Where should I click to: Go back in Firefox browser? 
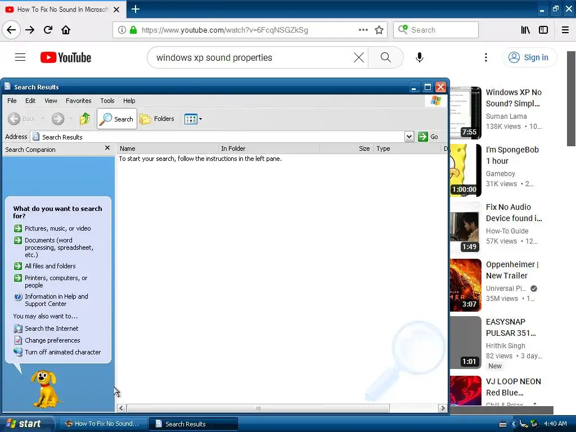(x=11, y=30)
